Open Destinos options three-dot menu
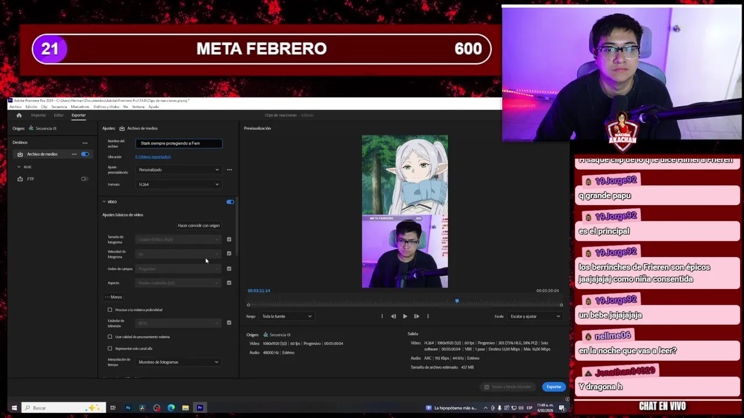The image size is (744, 418). 85,143
